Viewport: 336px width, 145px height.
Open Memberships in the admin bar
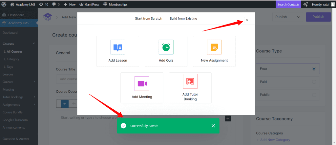pos(115,5)
